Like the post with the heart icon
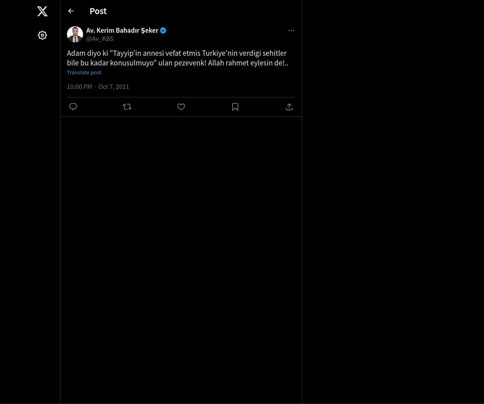 181,107
